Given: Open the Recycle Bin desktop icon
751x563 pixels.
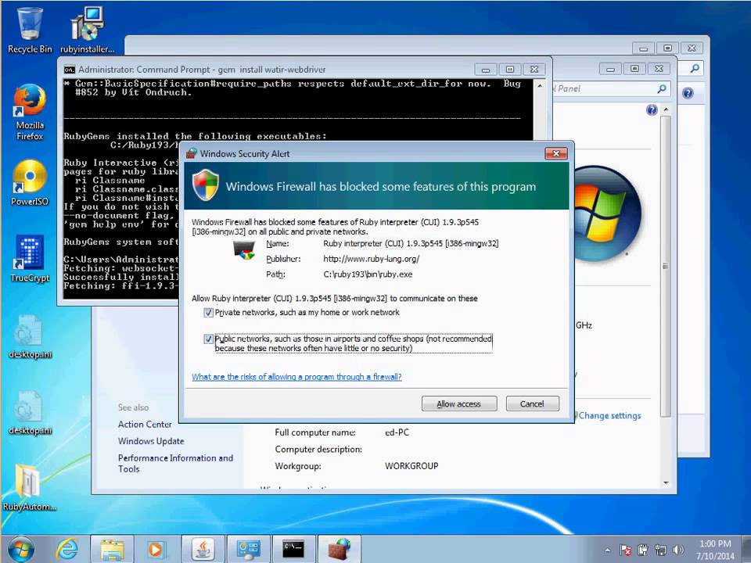Looking at the screenshot, I should click(30, 30).
